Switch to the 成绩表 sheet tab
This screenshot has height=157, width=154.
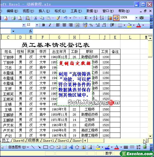click(x=33, y=140)
